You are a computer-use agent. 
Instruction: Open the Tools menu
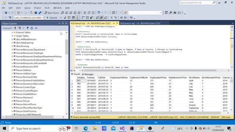[47, 8]
